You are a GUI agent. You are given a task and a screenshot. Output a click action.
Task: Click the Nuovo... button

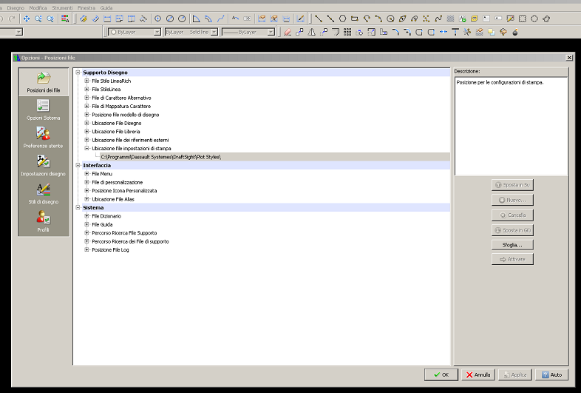(512, 200)
